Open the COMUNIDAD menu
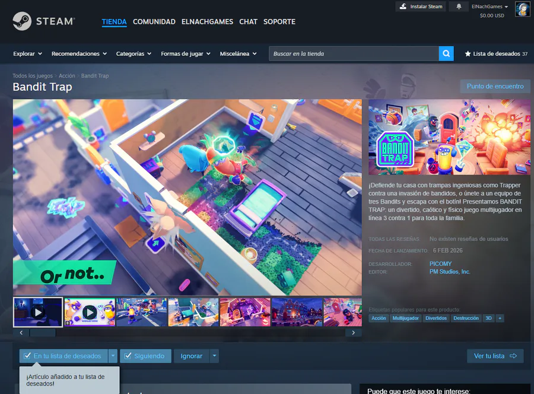Screen dimensions: 534x394 pos(154,22)
